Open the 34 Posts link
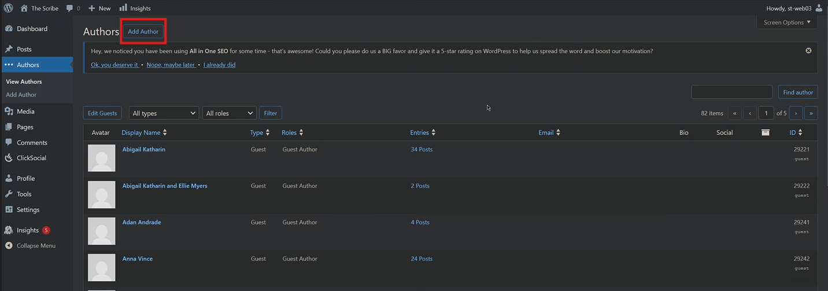The height and width of the screenshot is (291, 828). point(422,149)
